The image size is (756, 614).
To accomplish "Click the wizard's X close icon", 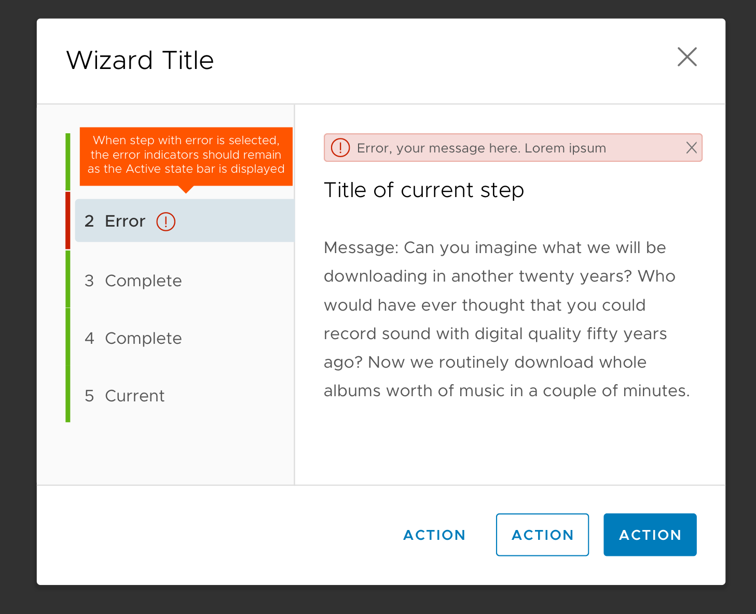I will pos(687,58).
